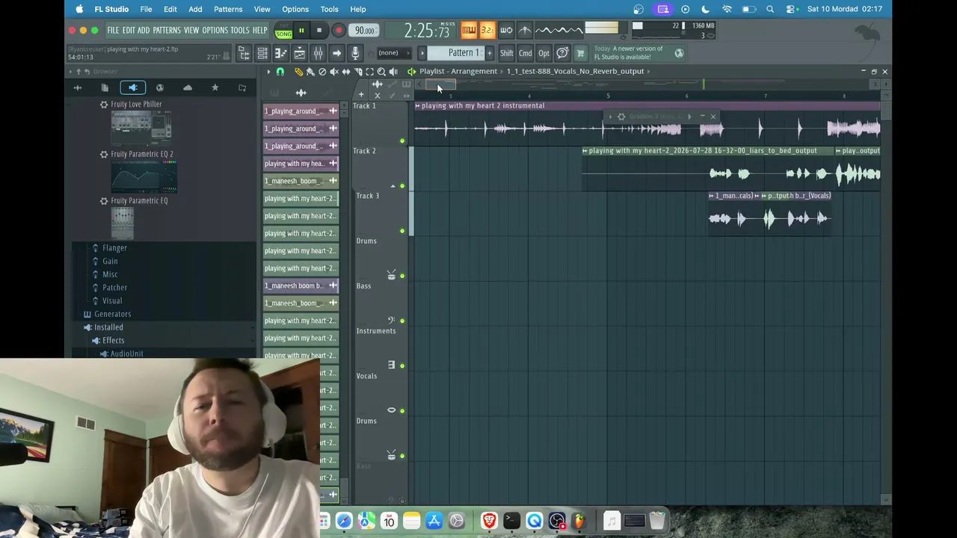Open the Terminal icon in the Dock
The width and height of the screenshot is (957, 538).
511,521
